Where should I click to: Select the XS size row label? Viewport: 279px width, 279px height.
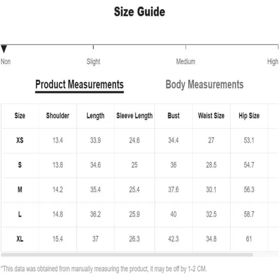click(20, 140)
